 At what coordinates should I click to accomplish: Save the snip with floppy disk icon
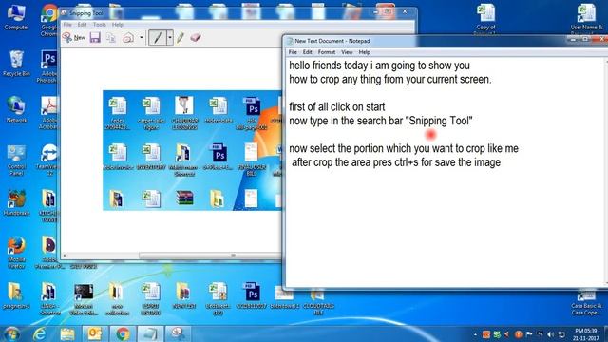coord(95,38)
